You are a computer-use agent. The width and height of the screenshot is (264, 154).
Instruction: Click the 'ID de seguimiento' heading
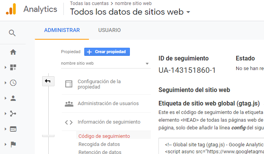(x=183, y=59)
